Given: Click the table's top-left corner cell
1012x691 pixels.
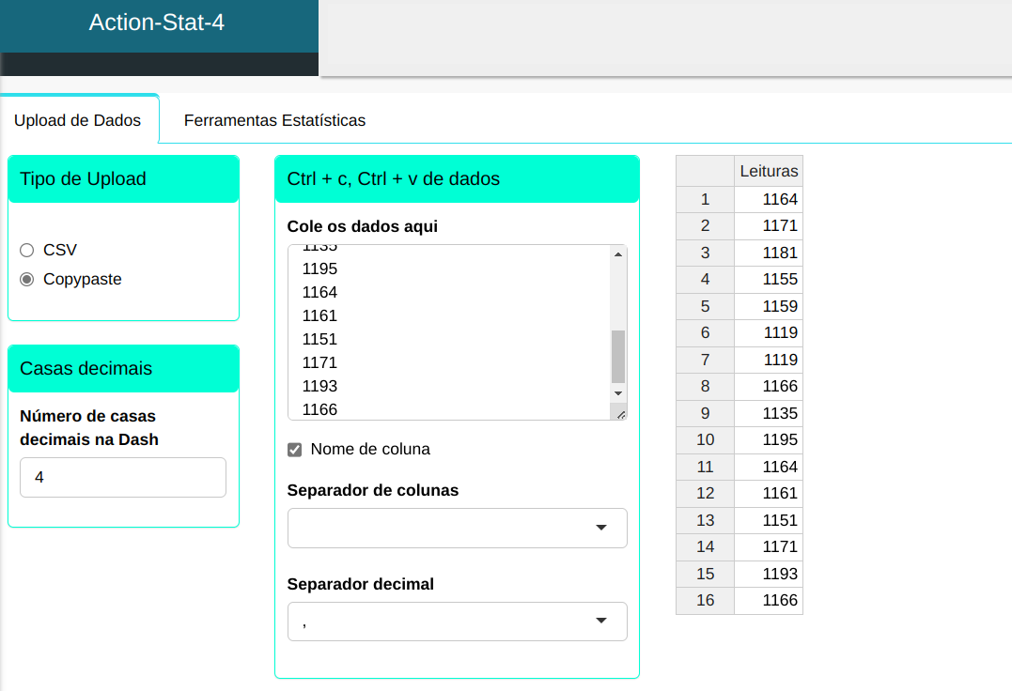Looking at the screenshot, I should coord(705,171).
